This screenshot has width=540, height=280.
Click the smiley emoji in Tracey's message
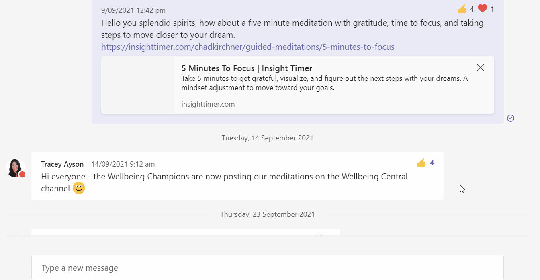tap(79, 188)
